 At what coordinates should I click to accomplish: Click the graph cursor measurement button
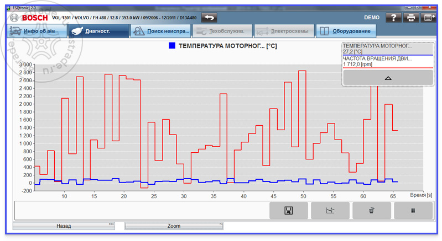[x=330, y=210]
